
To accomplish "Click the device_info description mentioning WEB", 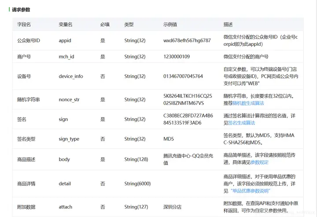I will (x=261, y=77).
